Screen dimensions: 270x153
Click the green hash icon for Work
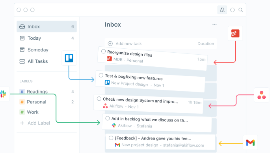coord(22,112)
